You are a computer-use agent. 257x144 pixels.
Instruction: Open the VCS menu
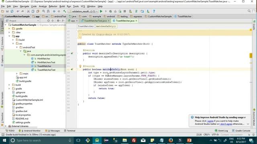point(83,6)
